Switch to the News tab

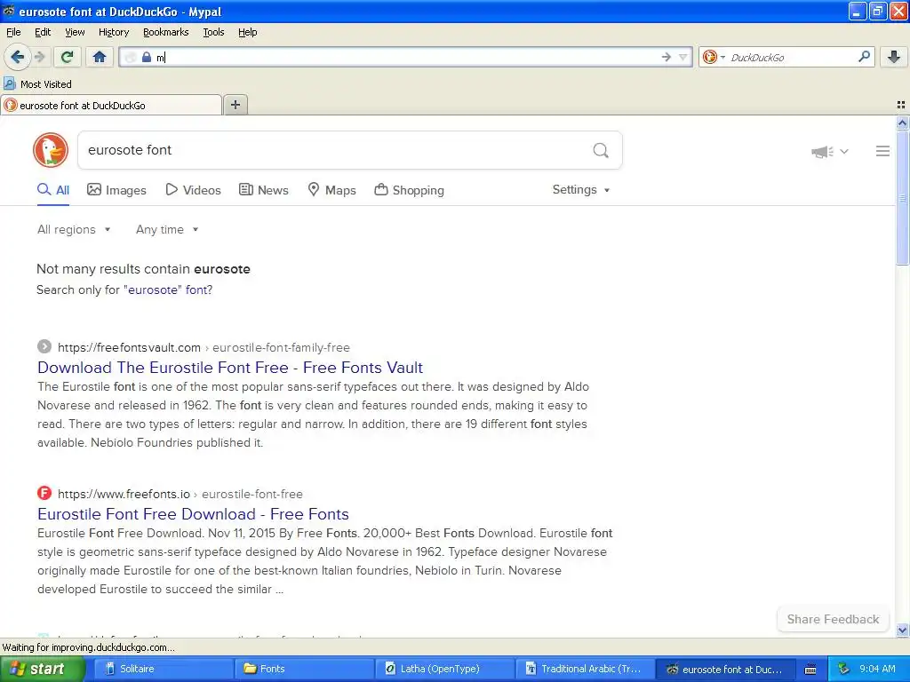click(x=264, y=190)
